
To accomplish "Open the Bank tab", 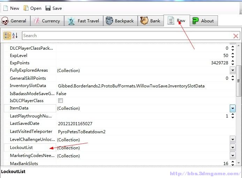I will click(151, 21).
